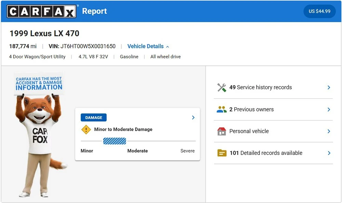
Task: Click the wrench and screwdriver service icon
Action: point(222,88)
